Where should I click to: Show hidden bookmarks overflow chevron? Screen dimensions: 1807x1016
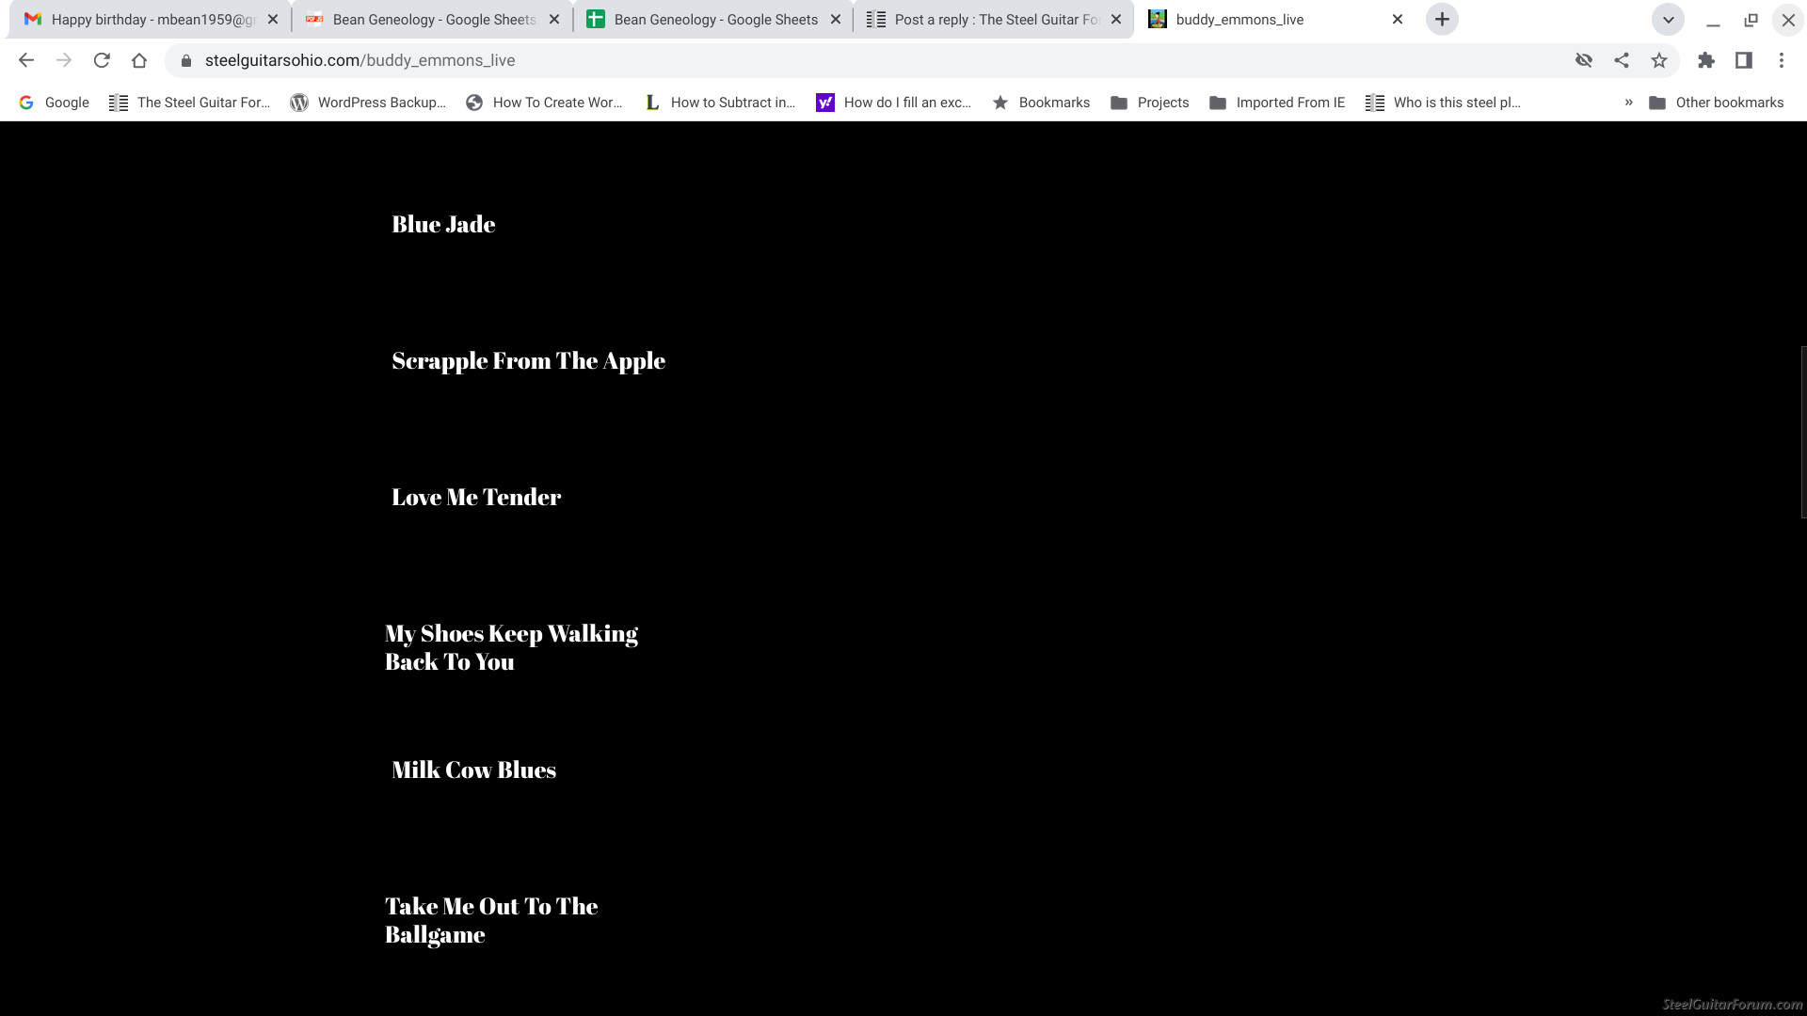click(1628, 103)
